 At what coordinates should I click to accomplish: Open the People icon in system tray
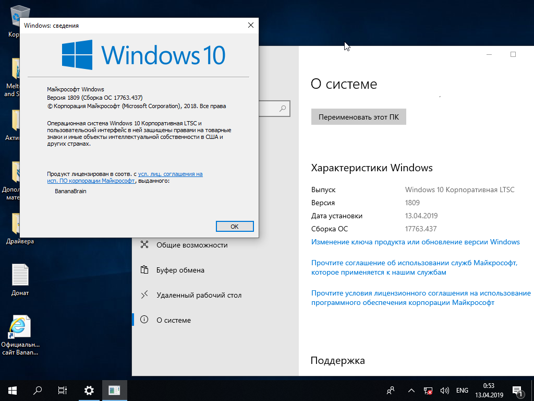pos(391,391)
